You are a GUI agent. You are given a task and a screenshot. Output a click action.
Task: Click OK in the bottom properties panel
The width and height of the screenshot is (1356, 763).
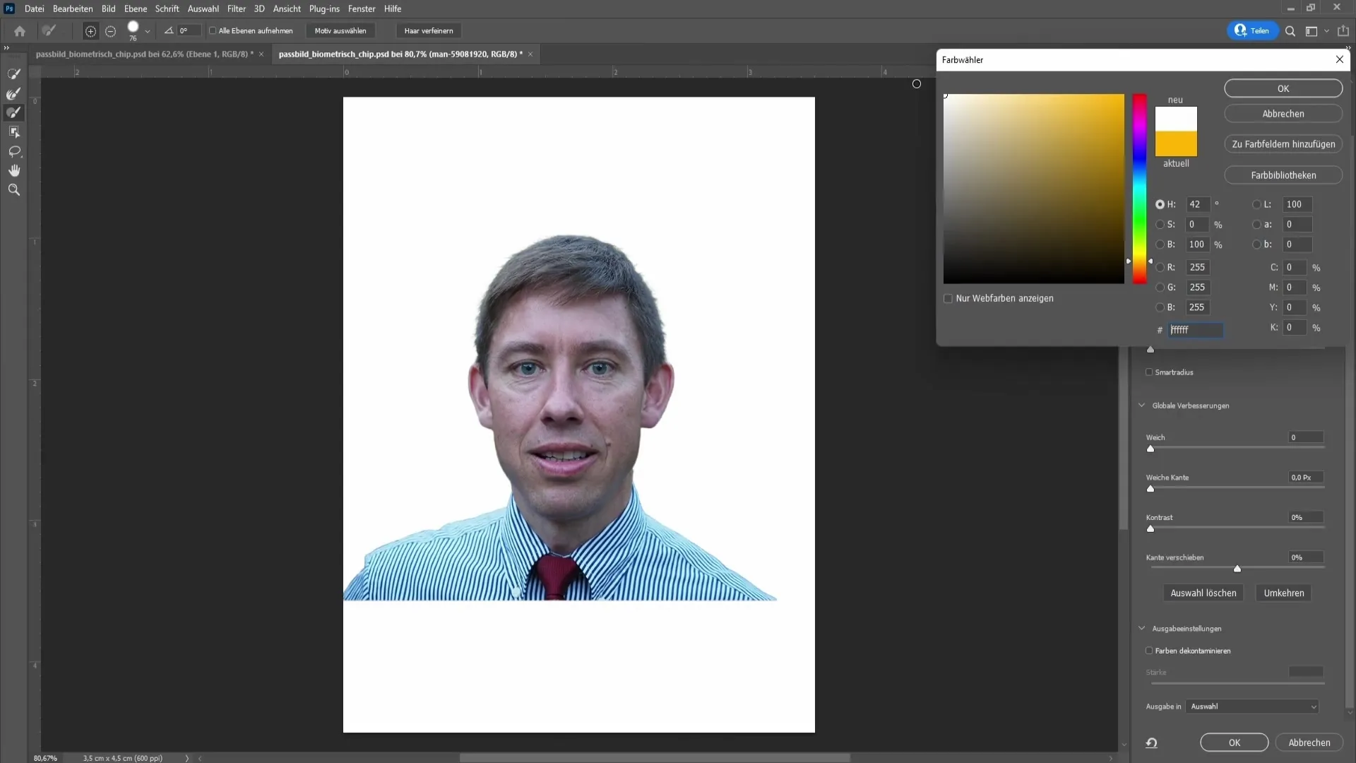(1234, 743)
